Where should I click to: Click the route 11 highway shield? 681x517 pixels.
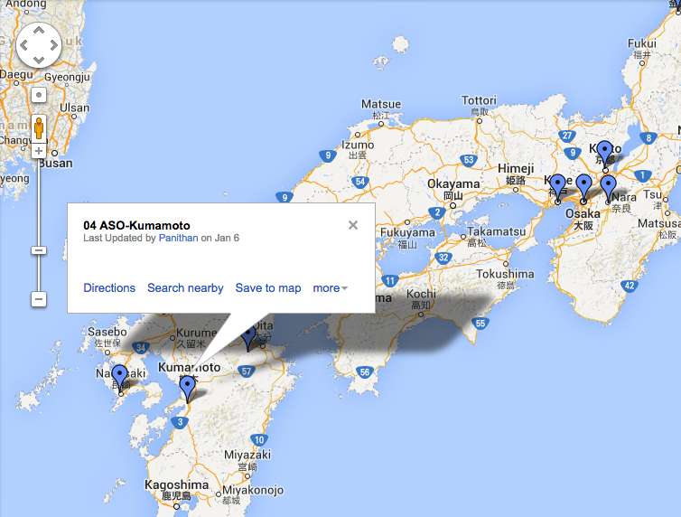coord(390,281)
